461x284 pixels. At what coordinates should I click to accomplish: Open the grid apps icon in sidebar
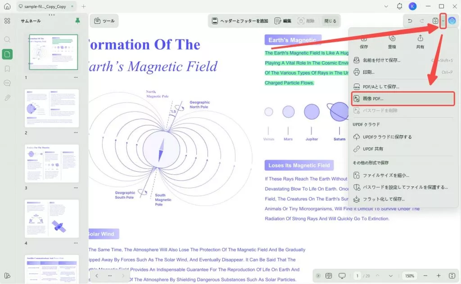[x=7, y=21]
